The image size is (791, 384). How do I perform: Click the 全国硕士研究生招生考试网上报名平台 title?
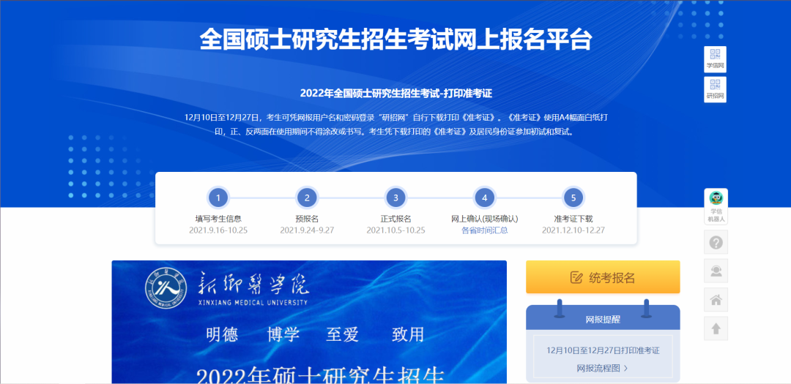pos(395,39)
